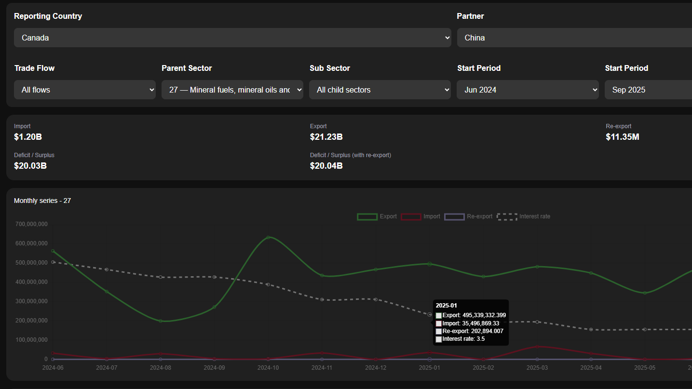Check the Export box in tooltip
Image resolution: width=692 pixels, height=389 pixels.
[438, 315]
